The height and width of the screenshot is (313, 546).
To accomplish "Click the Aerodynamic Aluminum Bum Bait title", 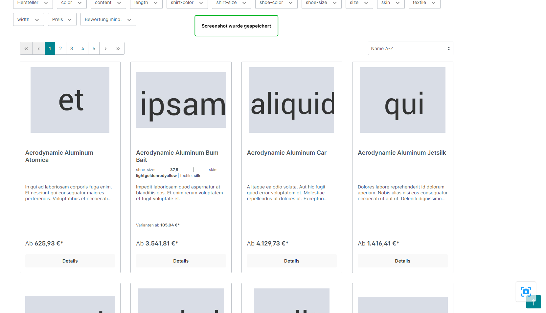I will coord(177,156).
